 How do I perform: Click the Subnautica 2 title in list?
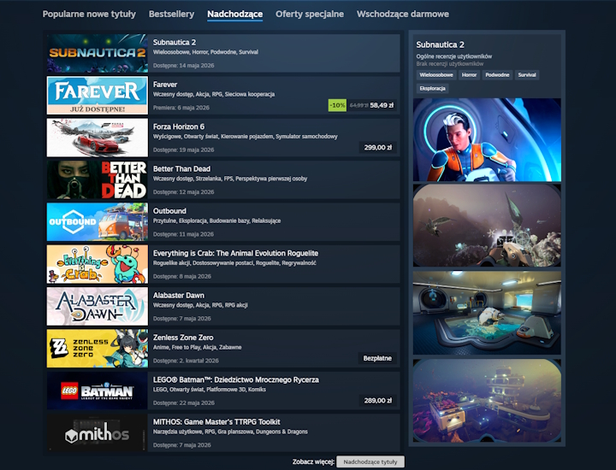pos(175,43)
